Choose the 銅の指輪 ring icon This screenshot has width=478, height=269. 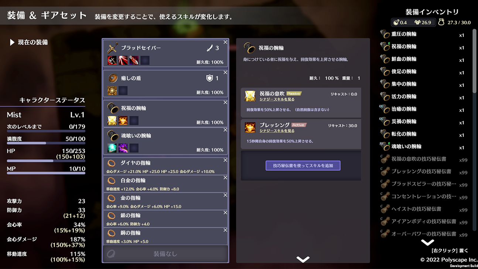click(111, 233)
